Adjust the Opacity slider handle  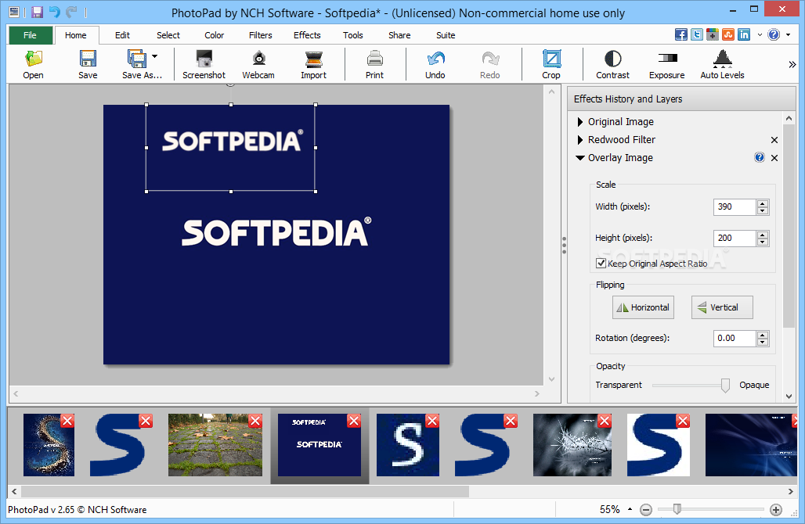coord(725,385)
